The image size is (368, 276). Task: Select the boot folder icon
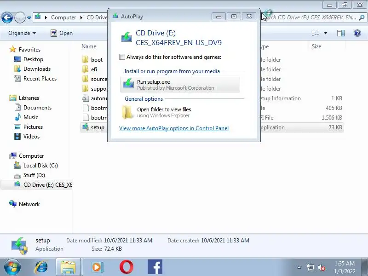click(86, 60)
